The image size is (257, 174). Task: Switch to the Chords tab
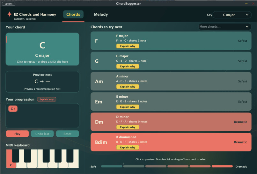pos(73,14)
